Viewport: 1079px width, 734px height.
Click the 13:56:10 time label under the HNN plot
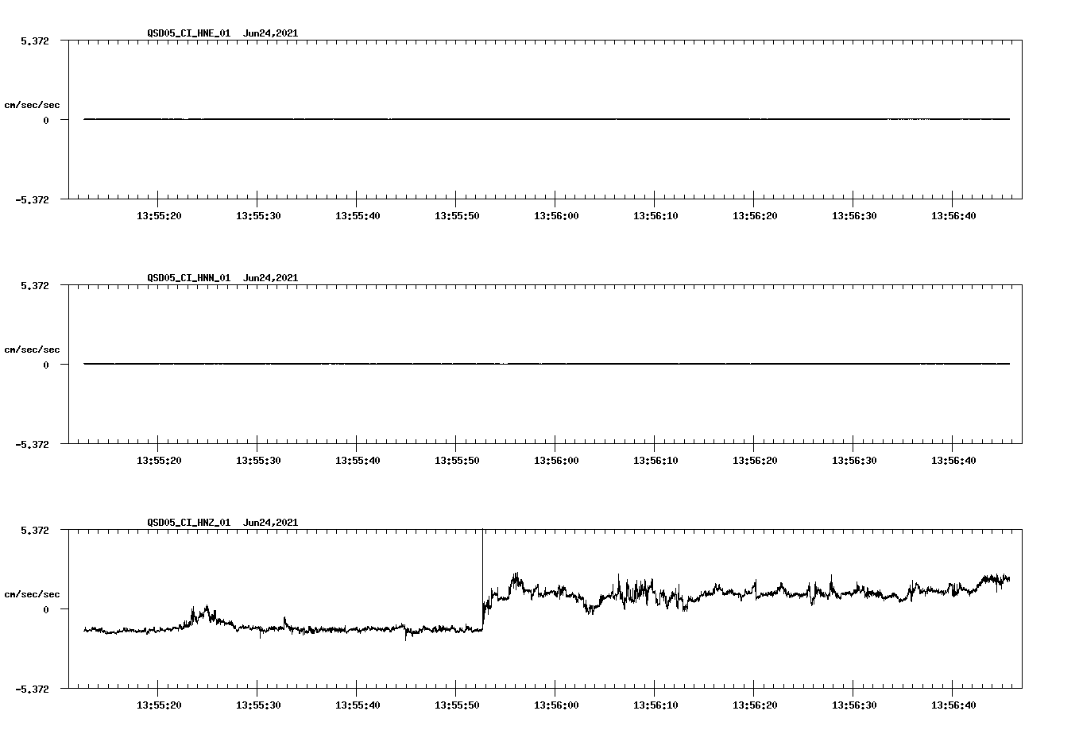pos(656,460)
